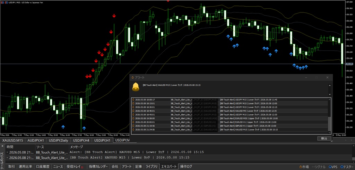
Task: Open the USDJPY,H4 chart tab
Action: [x=80, y=140]
